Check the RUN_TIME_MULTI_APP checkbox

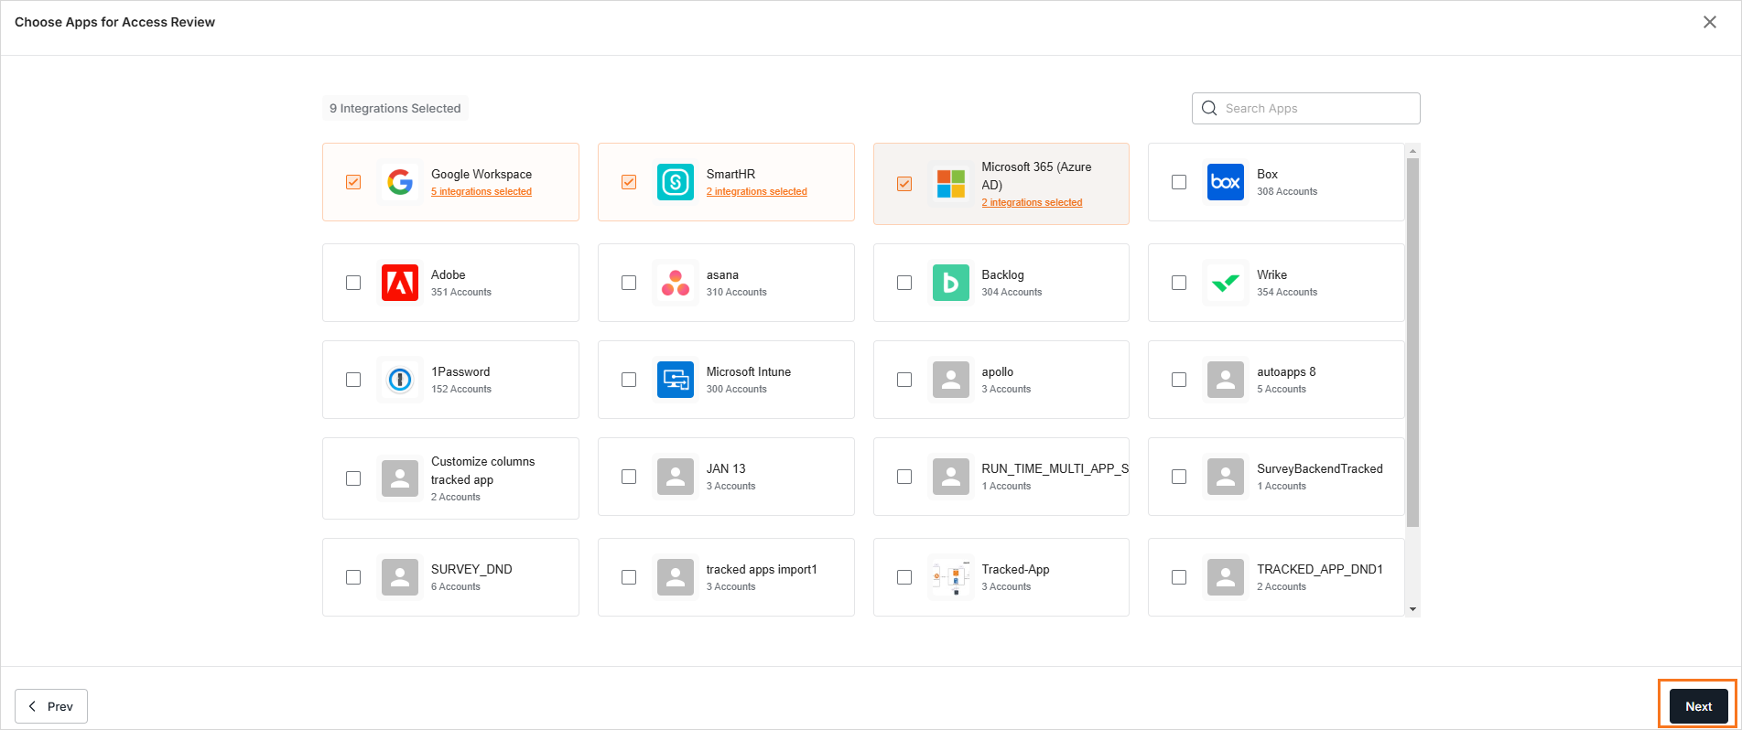coord(904,477)
